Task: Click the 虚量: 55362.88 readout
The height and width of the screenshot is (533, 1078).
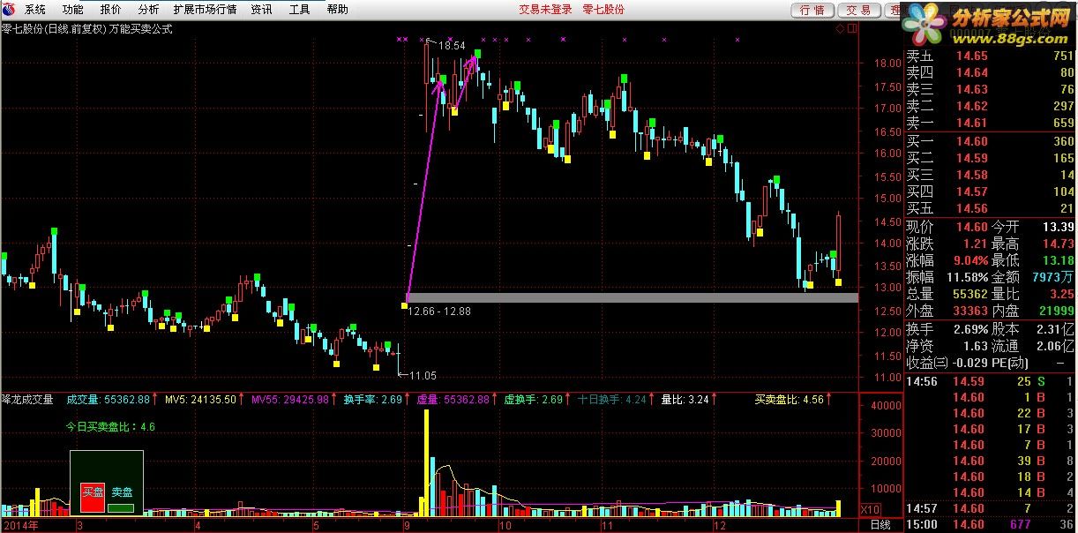Action: [453, 400]
